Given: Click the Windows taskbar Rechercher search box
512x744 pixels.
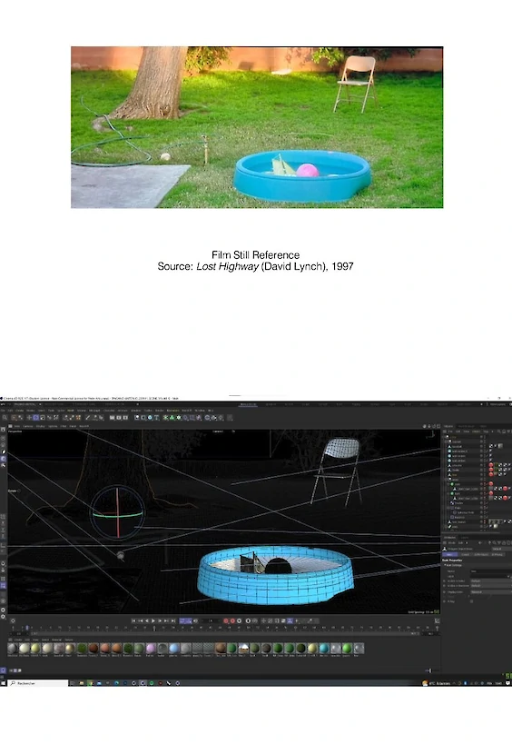Looking at the screenshot, I should [39, 683].
